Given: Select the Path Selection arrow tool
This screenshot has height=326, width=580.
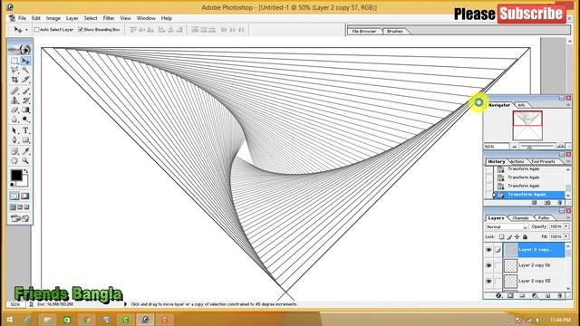Looking at the screenshot, I should [x=14, y=130].
